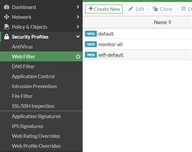Select the Web Filter menu item
The height and width of the screenshot is (152, 192).
point(41,57)
